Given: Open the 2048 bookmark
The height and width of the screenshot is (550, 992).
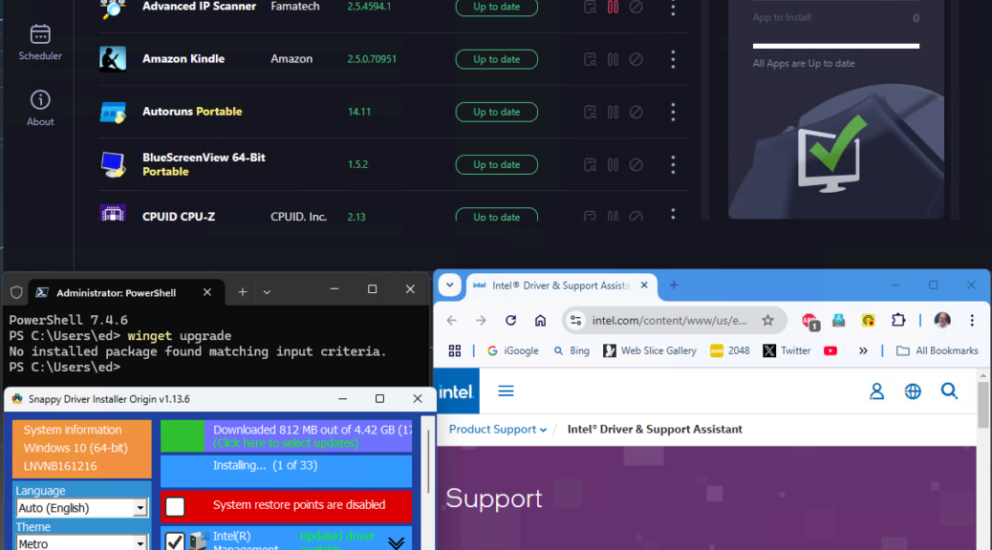Looking at the screenshot, I should pos(729,350).
